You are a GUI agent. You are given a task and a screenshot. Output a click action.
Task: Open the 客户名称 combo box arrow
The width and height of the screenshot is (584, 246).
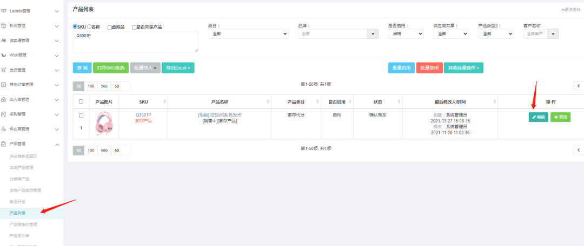point(553,34)
